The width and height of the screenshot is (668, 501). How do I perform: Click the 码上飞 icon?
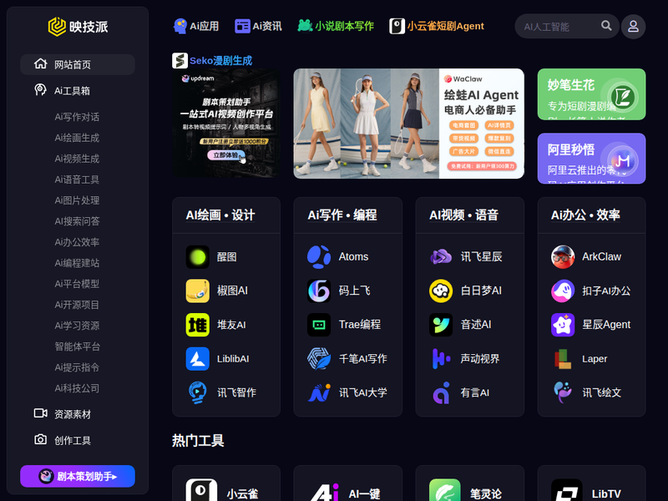pos(319,291)
